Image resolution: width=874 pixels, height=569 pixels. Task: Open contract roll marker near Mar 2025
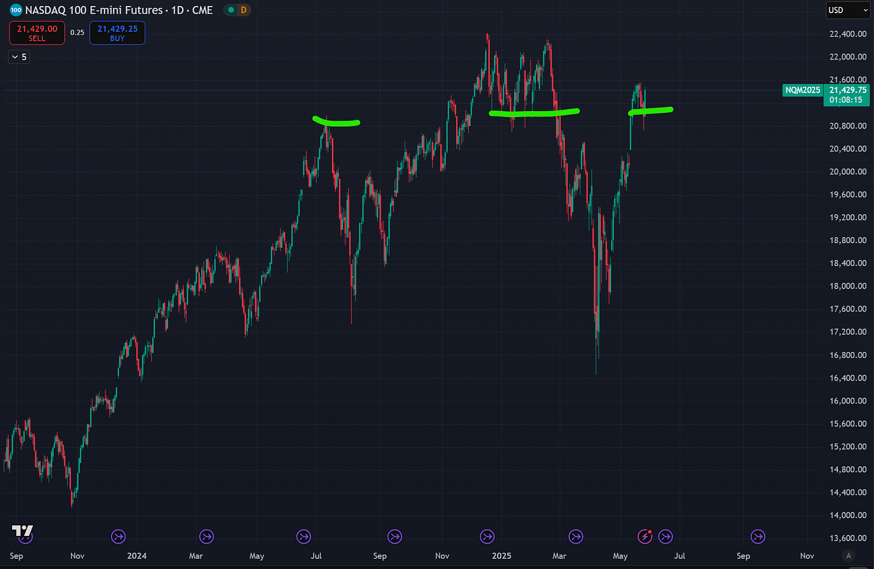[x=576, y=537]
